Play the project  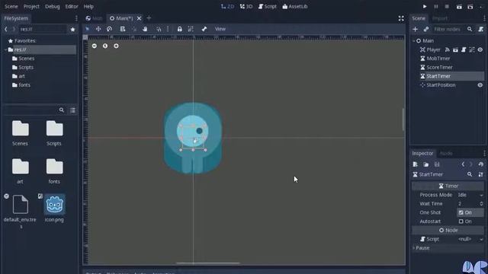pos(425,7)
